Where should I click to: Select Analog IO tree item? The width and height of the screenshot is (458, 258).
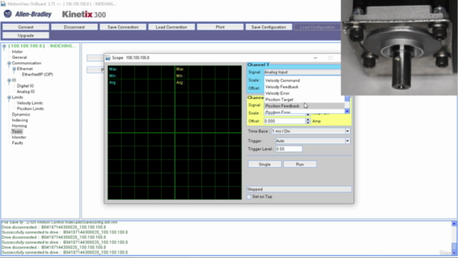(26, 92)
